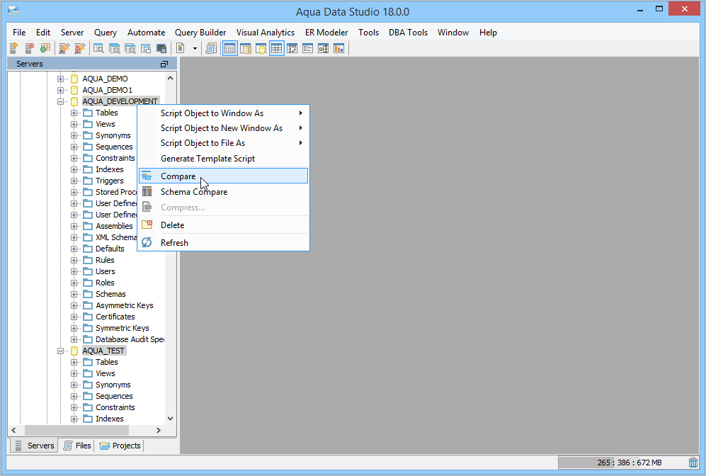Viewport: 706px width, 476px height.
Task: Open Script Object to File As submenu
Action: [223, 143]
